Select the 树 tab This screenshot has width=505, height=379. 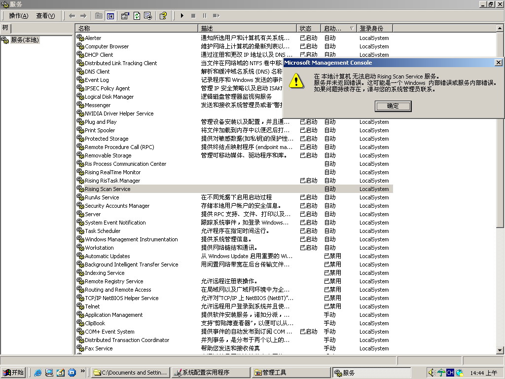click(x=5, y=28)
